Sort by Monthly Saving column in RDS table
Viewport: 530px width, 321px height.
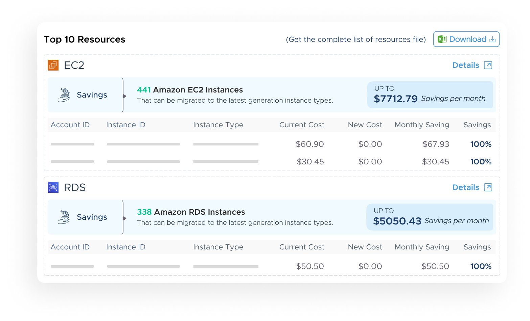tap(421, 247)
